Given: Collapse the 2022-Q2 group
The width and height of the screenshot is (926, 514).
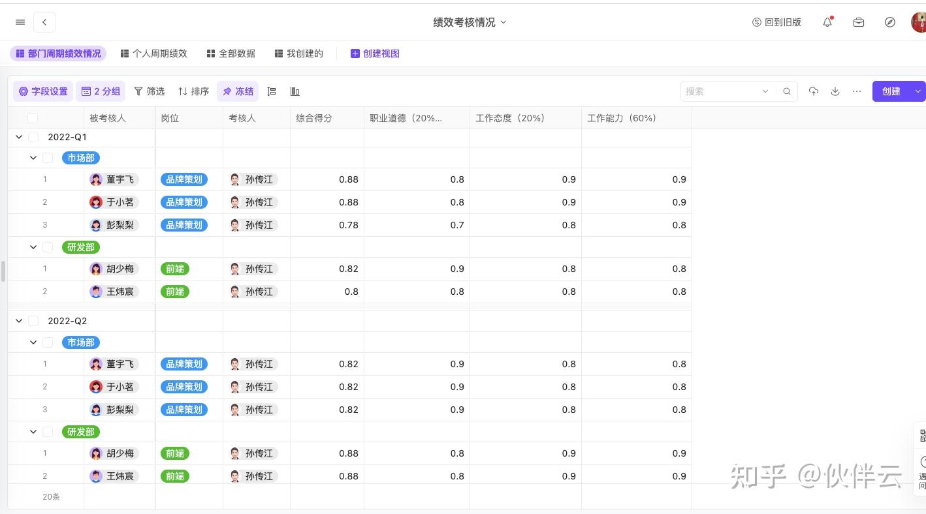Looking at the screenshot, I should coord(19,321).
